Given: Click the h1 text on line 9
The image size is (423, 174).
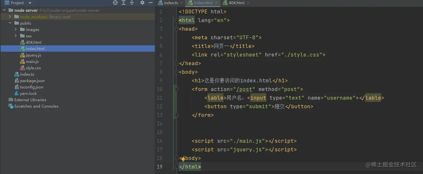Looking at the screenshot, I should (x=238, y=80).
